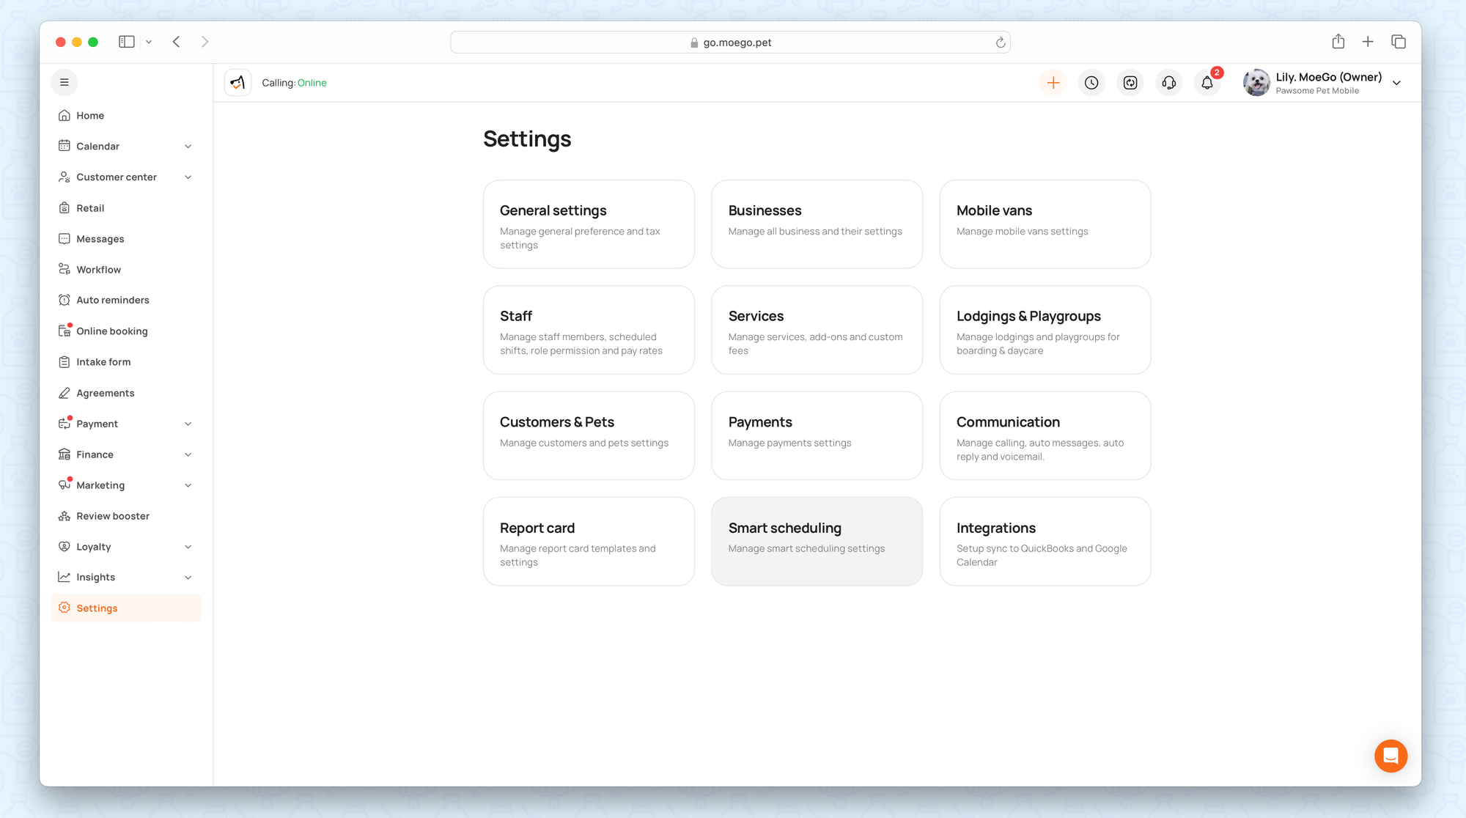Click the headset support icon
The image size is (1466, 818).
pos(1169,83)
